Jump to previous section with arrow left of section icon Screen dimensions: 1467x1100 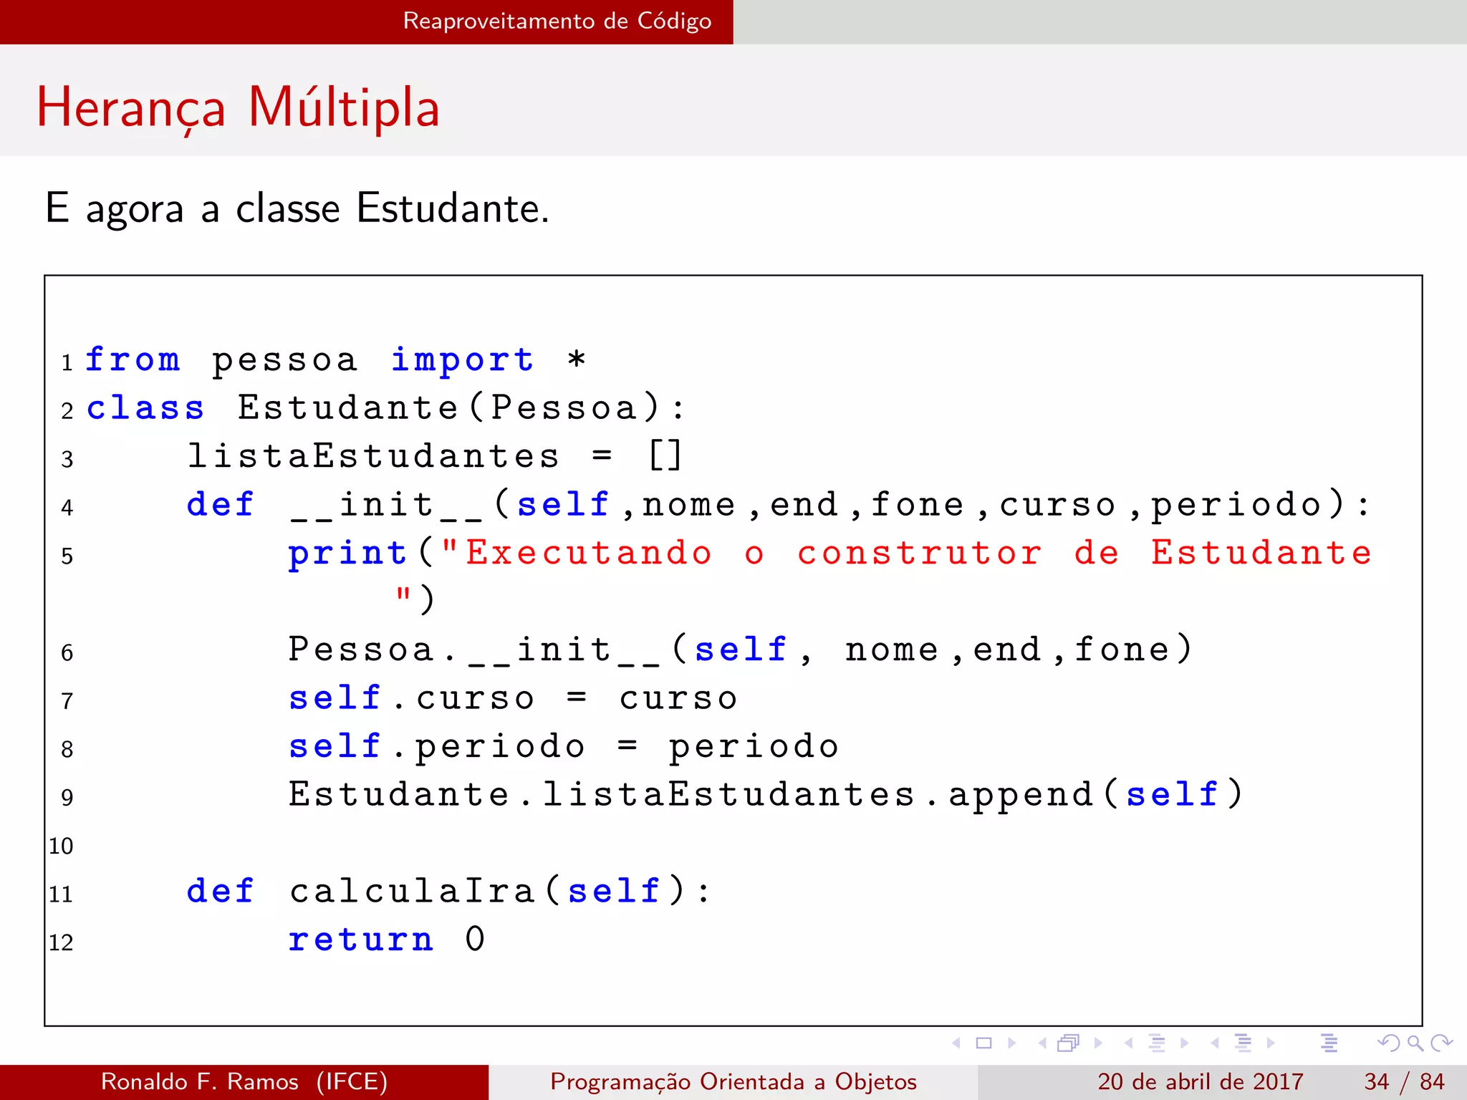click(1215, 1043)
